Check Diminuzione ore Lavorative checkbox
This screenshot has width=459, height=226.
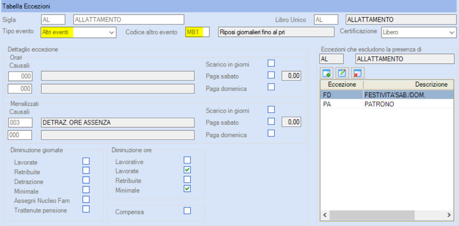point(187,160)
